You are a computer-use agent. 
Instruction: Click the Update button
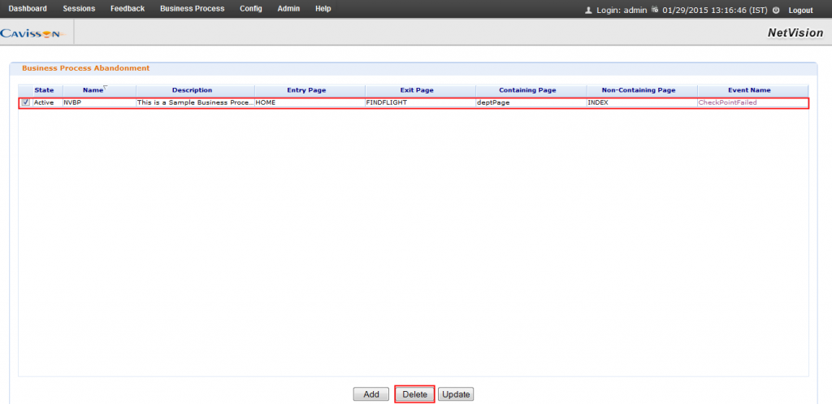tap(456, 394)
